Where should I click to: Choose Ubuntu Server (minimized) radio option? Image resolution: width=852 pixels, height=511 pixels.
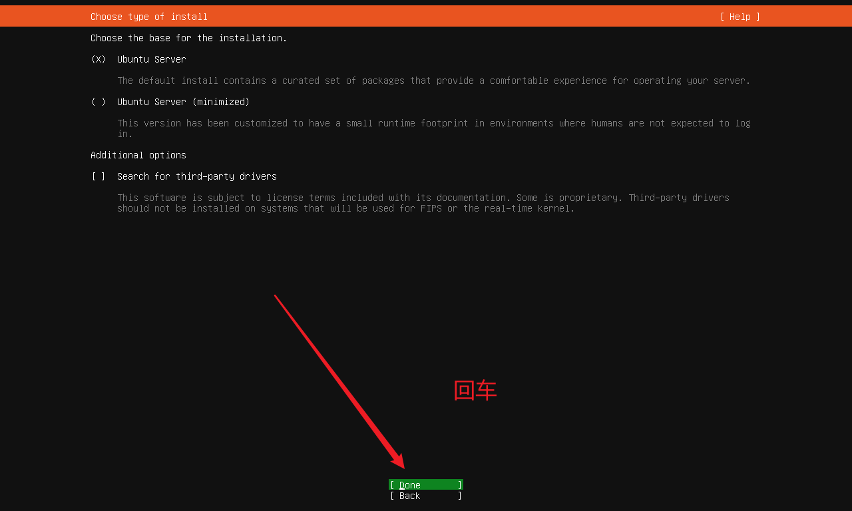[x=99, y=102]
